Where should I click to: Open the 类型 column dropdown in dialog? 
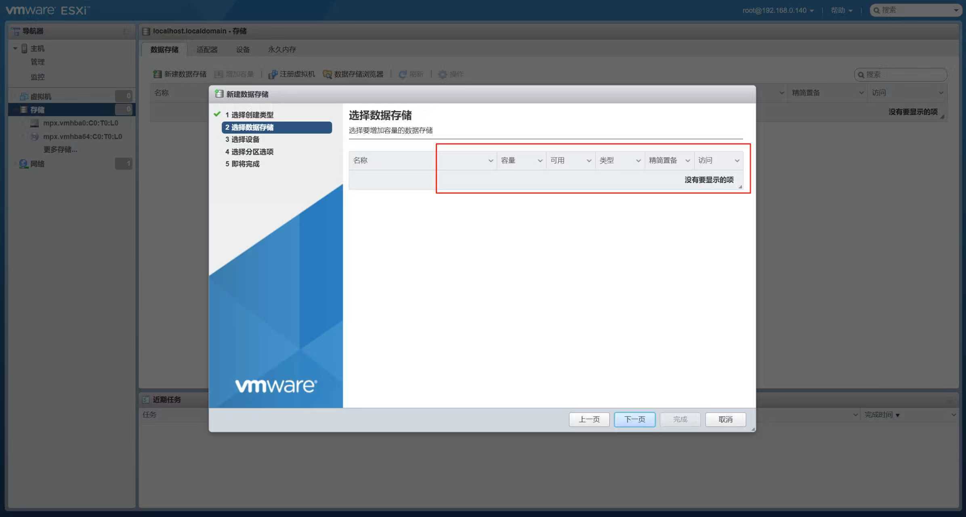638,161
